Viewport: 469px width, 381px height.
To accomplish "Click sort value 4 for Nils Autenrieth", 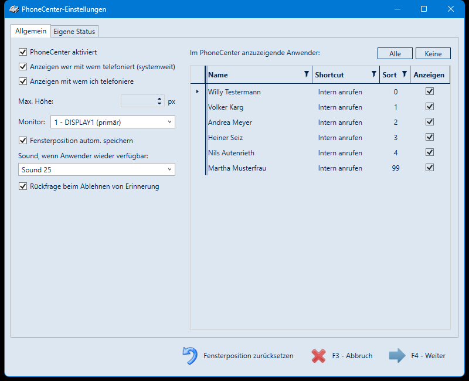I will pos(395,153).
